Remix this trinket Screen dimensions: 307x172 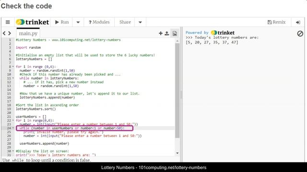tap(276, 22)
